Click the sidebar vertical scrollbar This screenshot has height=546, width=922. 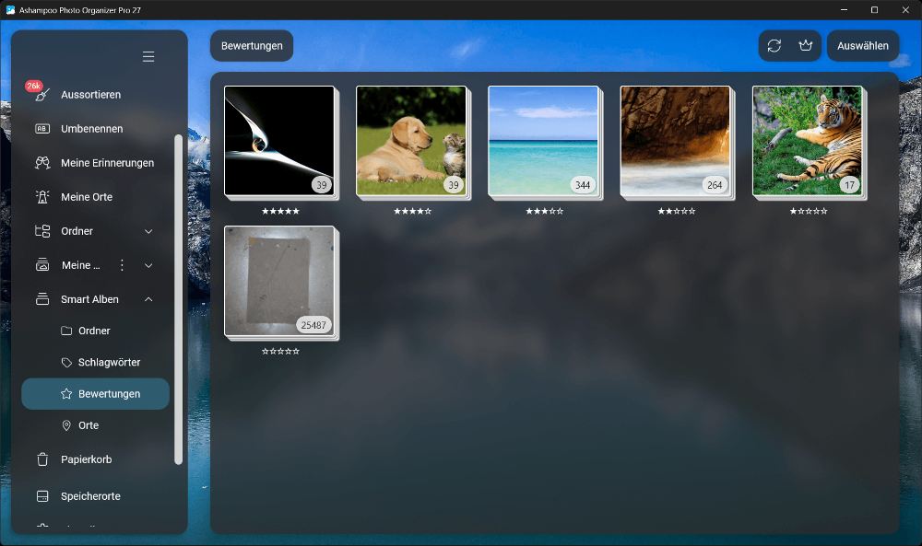[x=178, y=299]
